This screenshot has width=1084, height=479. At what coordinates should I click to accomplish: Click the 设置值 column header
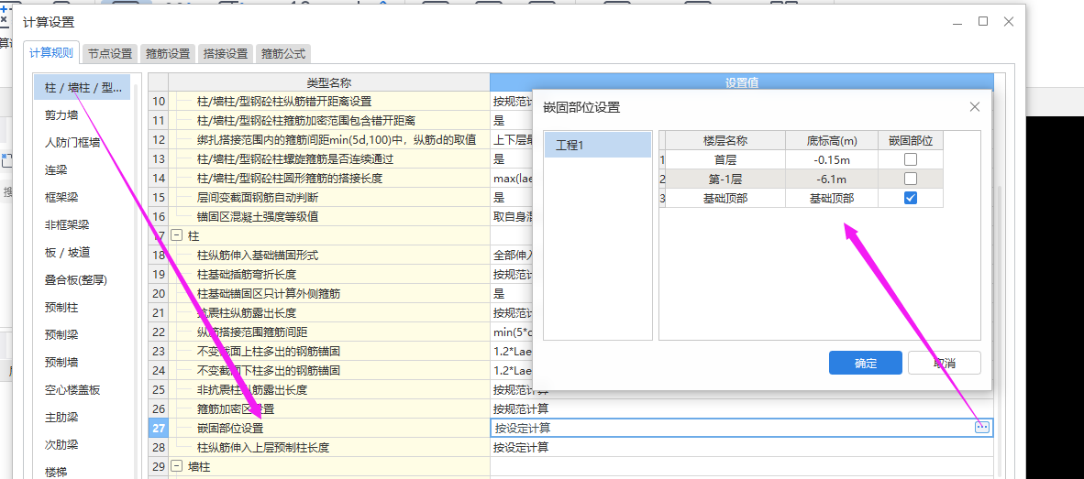(742, 82)
